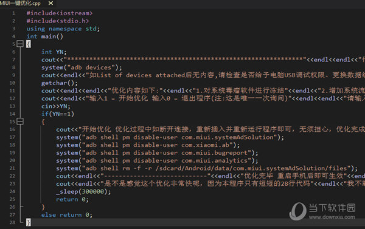
Task: Click line number 1 in the gutter
Action: click(13, 13)
